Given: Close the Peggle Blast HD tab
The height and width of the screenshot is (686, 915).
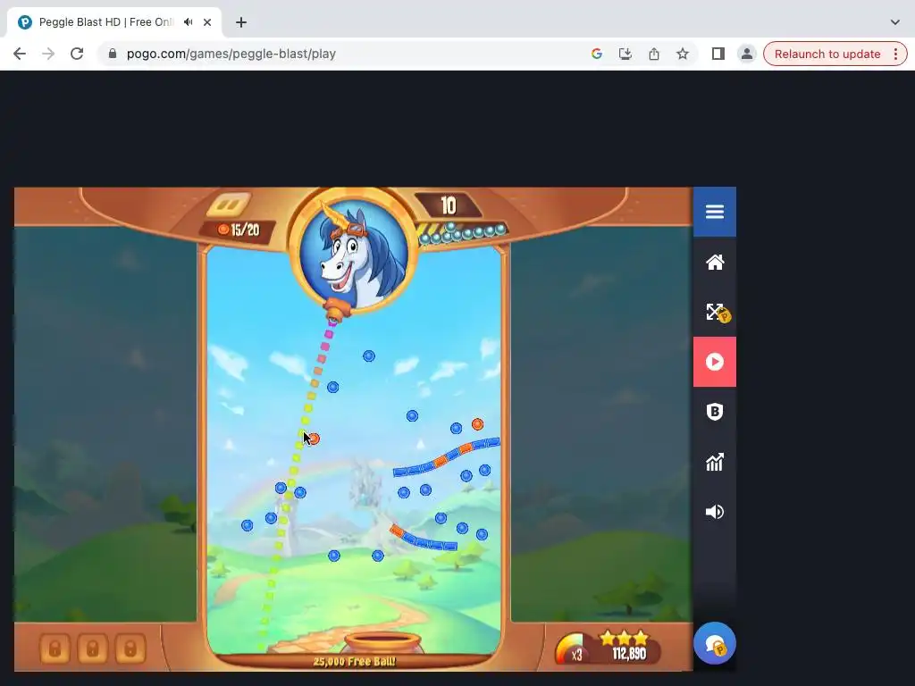Looking at the screenshot, I should tap(207, 22).
